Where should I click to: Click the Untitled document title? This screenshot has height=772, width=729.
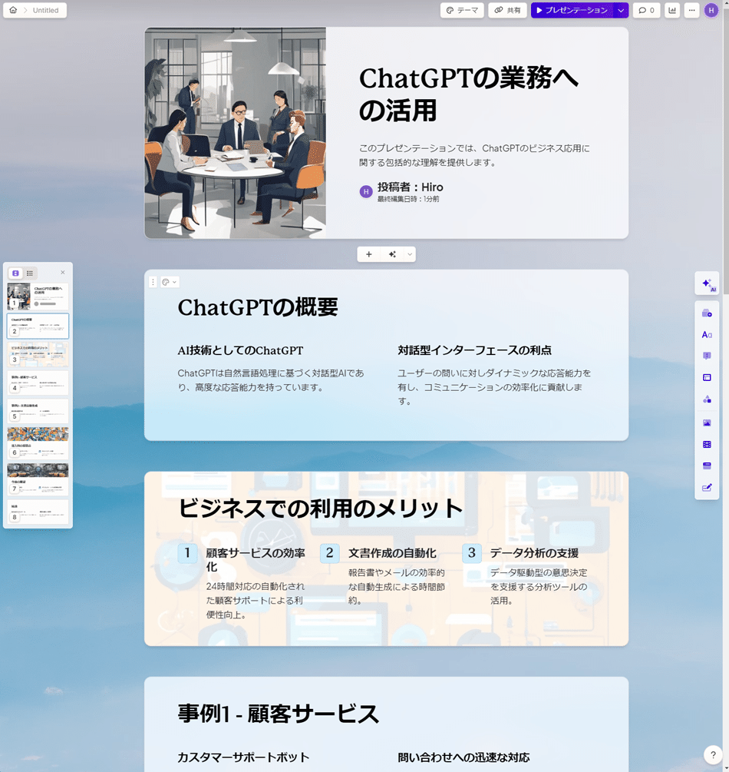pyautogui.click(x=45, y=10)
